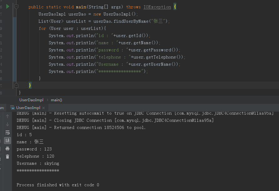Viewport: 279px width, 191px height.
Task: Run main method from the green gutter arrow
Action: click(x=8, y=7)
